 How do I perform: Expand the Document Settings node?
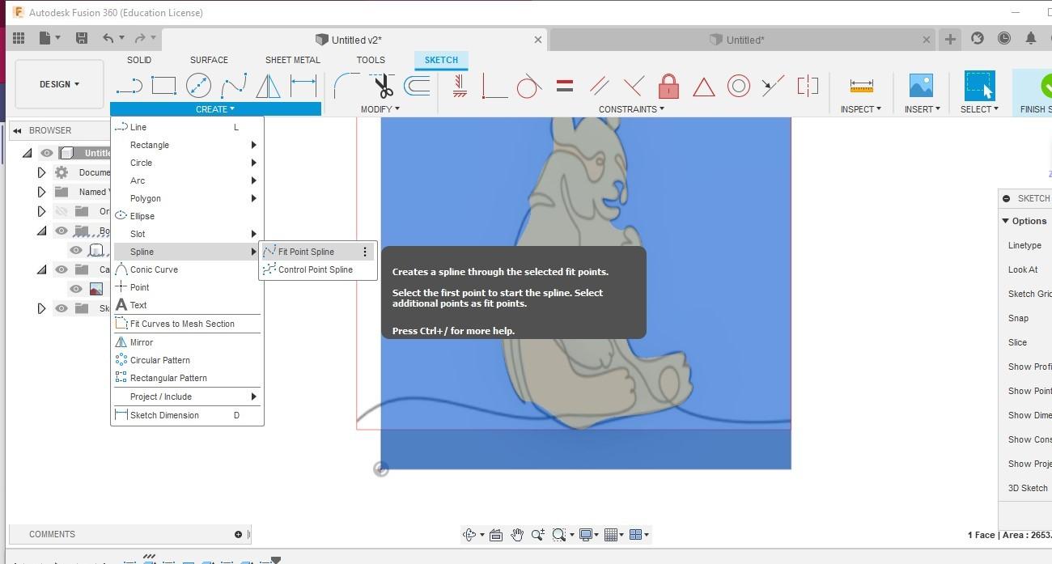[42, 172]
